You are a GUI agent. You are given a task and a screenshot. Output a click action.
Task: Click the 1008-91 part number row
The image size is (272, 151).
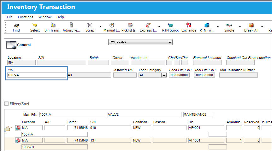[x=55, y=147]
